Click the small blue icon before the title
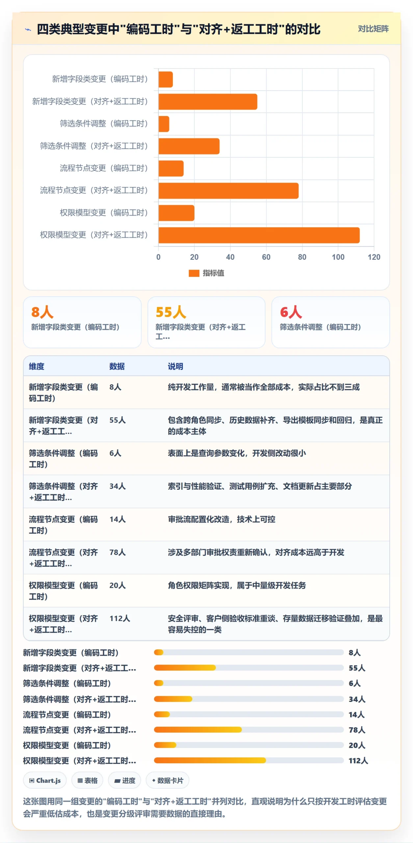413x843 pixels. click(x=28, y=30)
